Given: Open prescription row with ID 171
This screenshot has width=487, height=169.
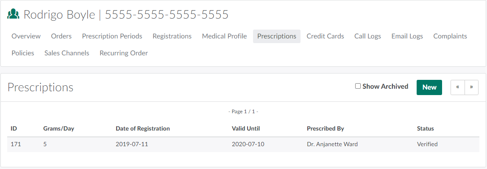Looking at the screenshot, I should [x=16, y=144].
